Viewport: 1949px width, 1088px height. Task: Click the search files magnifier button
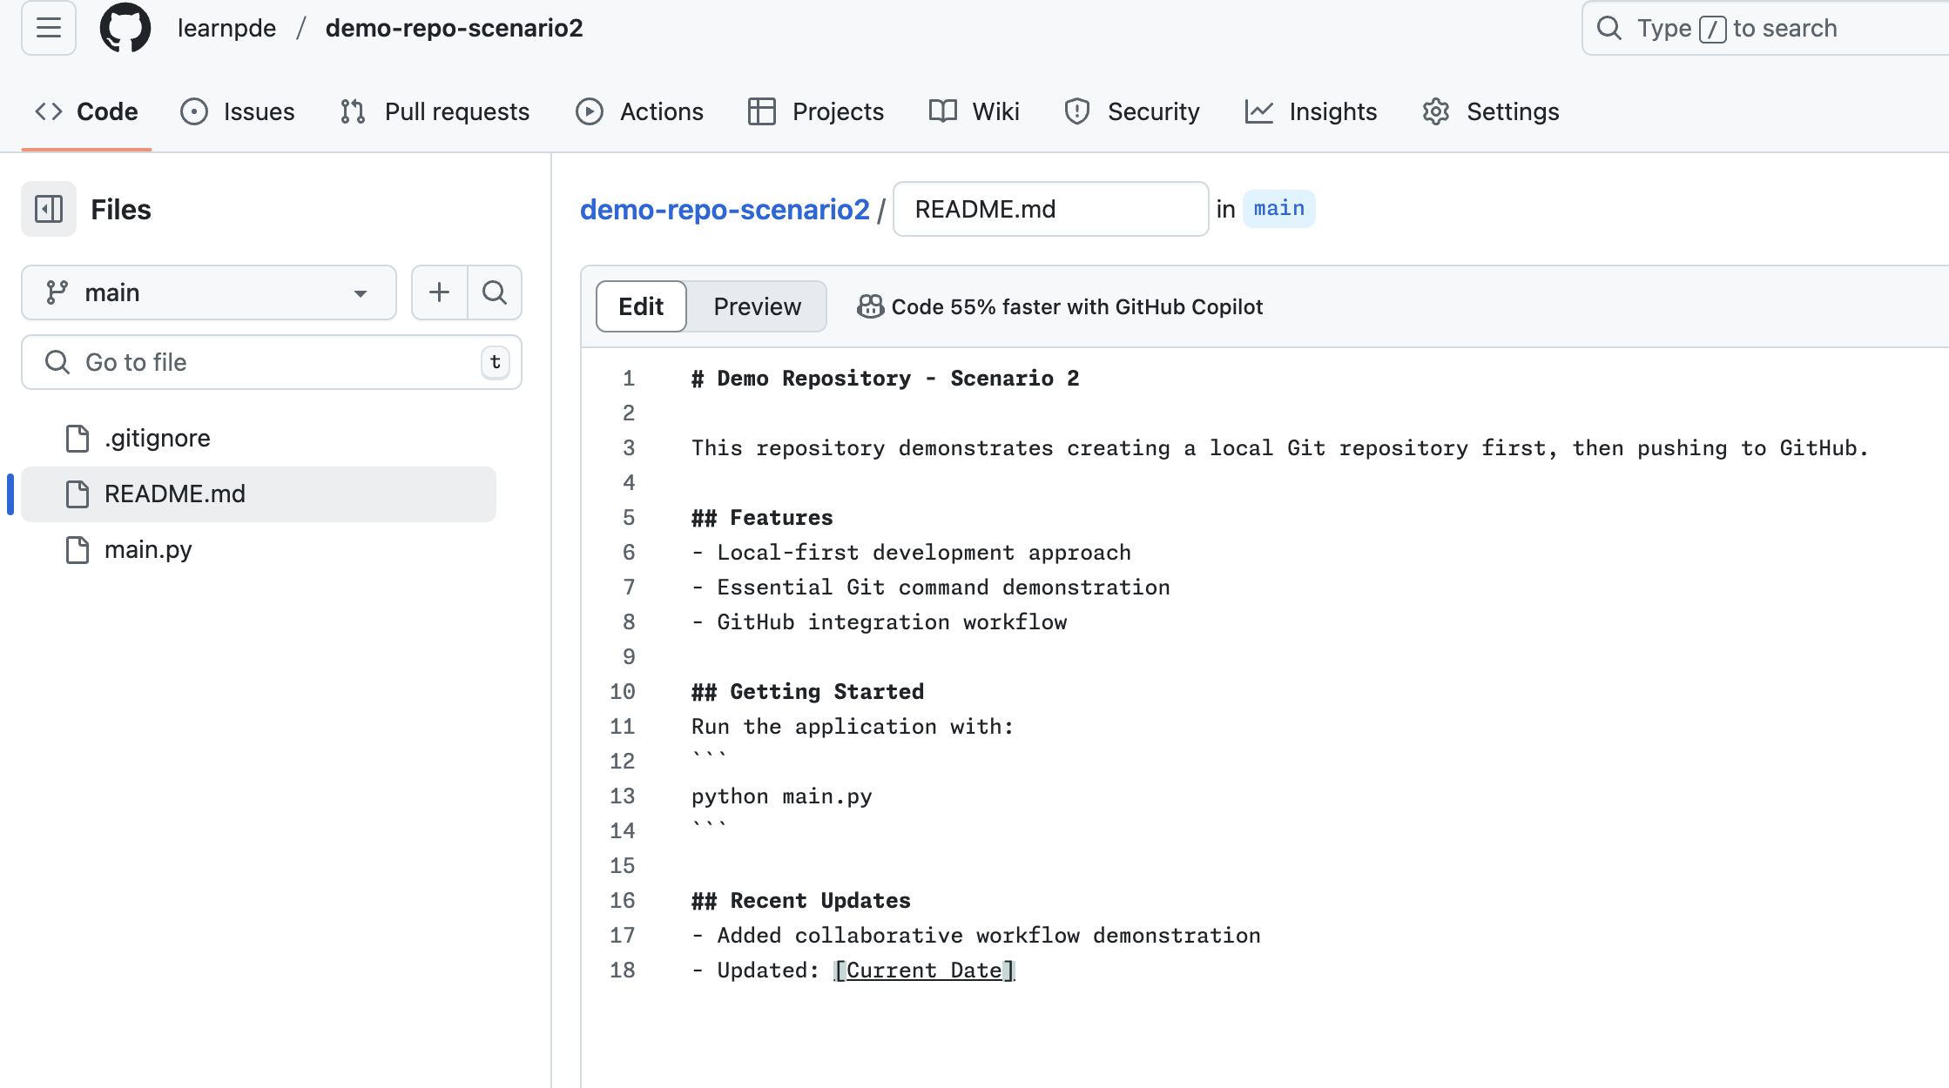point(495,292)
